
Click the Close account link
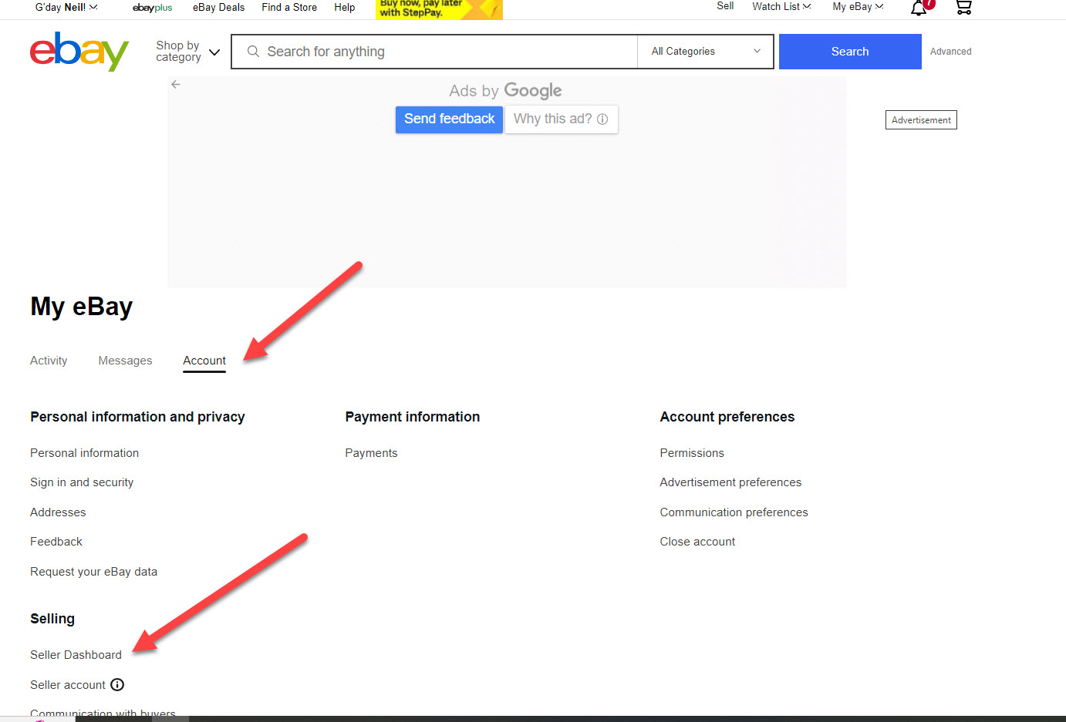tap(697, 542)
